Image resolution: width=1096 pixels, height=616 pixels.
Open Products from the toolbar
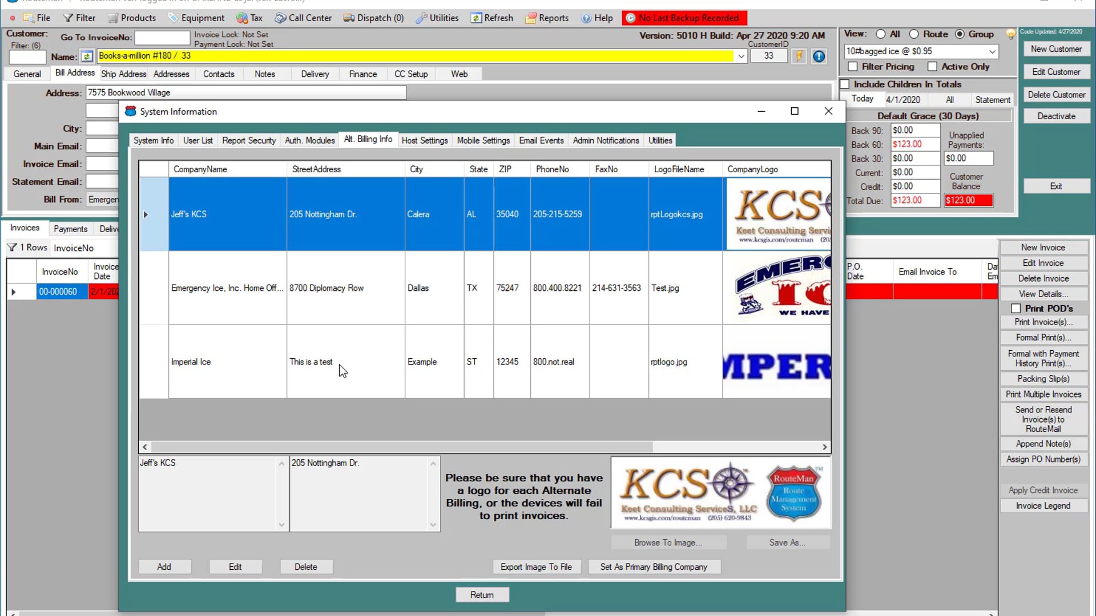pos(132,18)
